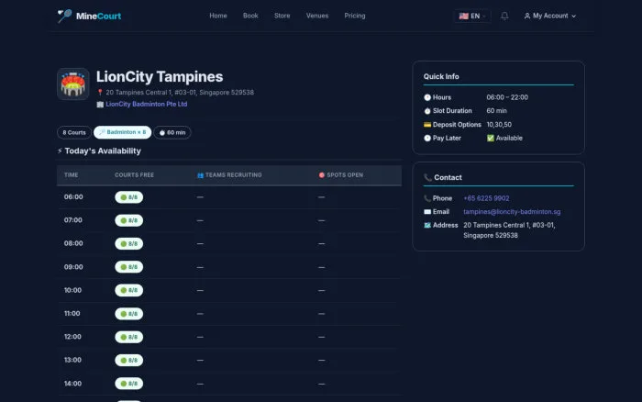Click the 06:00 – 22:00 hours value
642x402 pixels.
coord(507,97)
